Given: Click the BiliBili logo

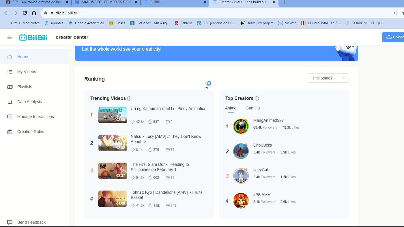Looking at the screenshot, I should pyautogui.click(x=33, y=37).
